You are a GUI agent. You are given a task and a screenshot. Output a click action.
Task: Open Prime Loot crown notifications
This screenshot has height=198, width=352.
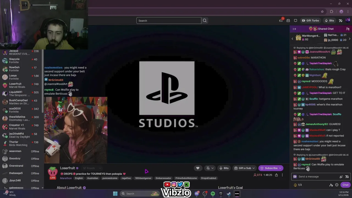point(281,20)
